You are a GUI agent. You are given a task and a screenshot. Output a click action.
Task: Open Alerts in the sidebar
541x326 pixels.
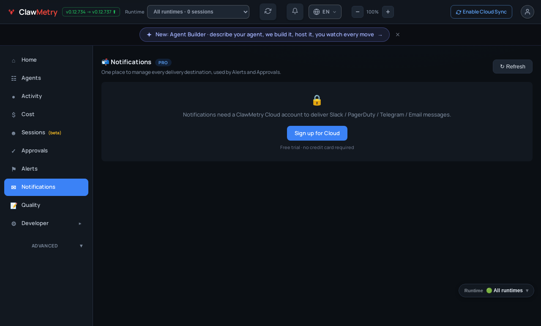(x=46, y=169)
